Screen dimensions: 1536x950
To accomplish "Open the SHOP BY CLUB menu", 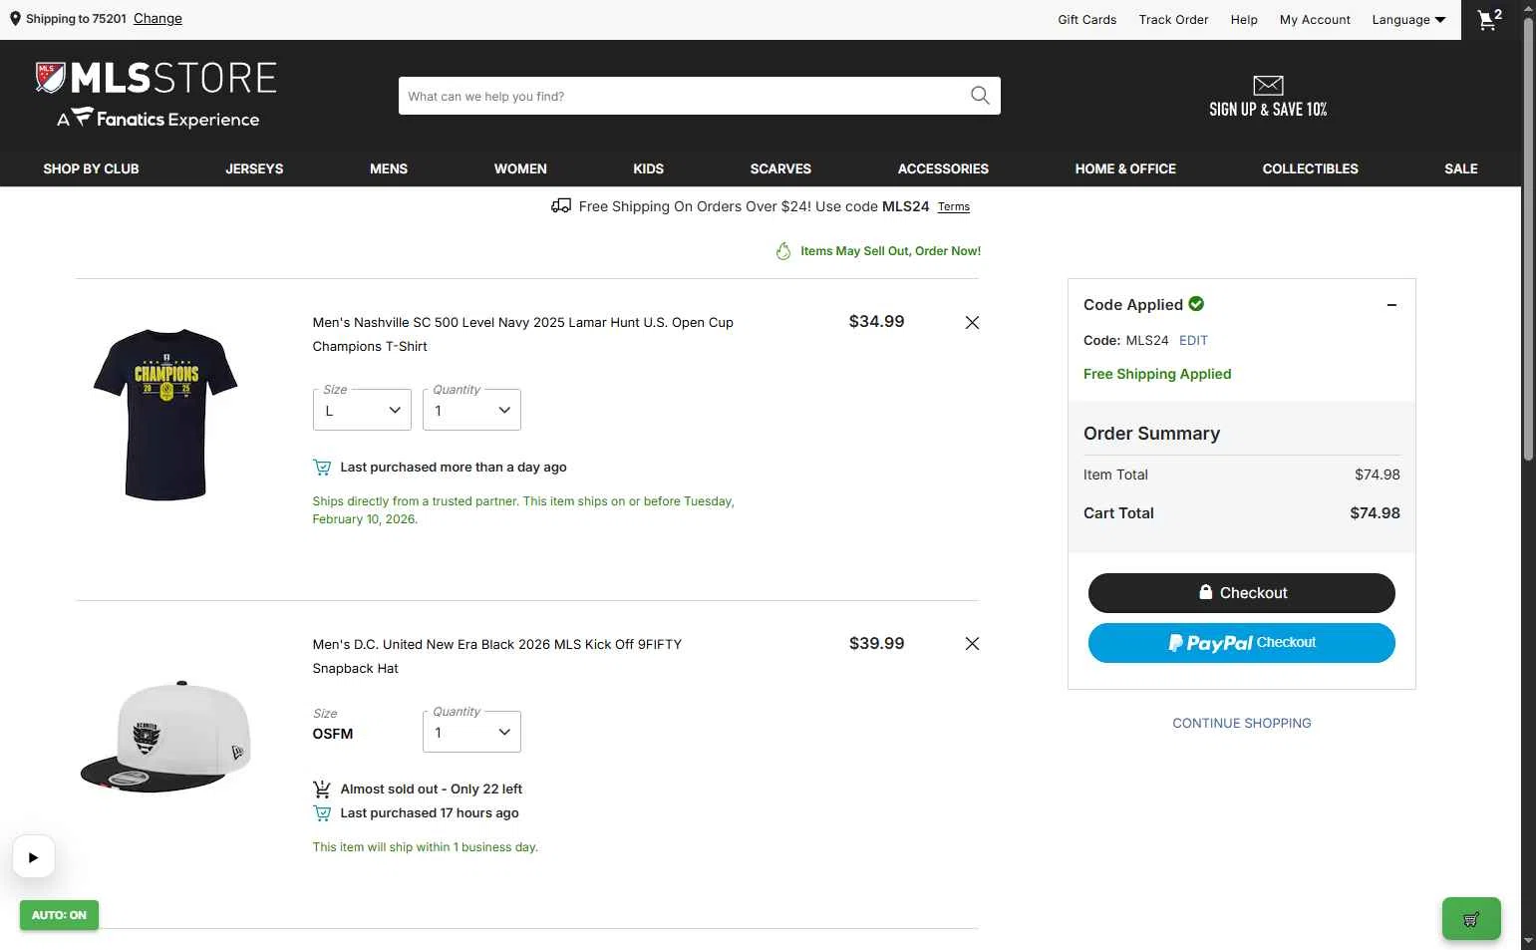I will click(91, 168).
